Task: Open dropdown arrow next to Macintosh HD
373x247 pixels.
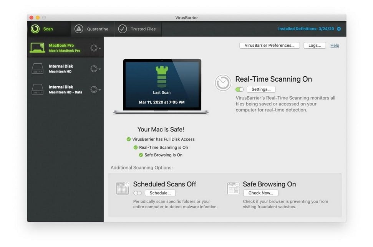Action: pos(100,69)
